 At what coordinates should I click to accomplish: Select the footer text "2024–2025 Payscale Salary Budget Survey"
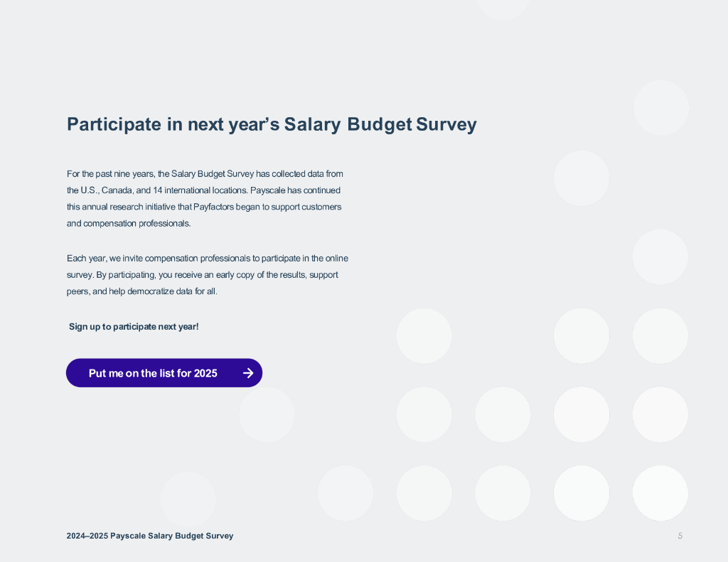[x=150, y=536]
